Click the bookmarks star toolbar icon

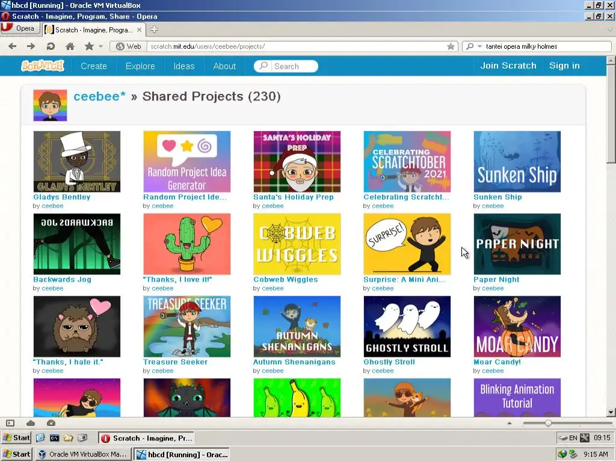coord(89,46)
